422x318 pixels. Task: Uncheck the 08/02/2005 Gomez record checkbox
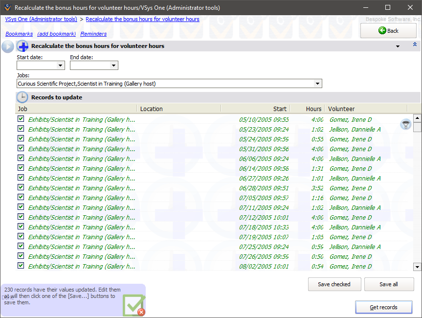(21, 266)
